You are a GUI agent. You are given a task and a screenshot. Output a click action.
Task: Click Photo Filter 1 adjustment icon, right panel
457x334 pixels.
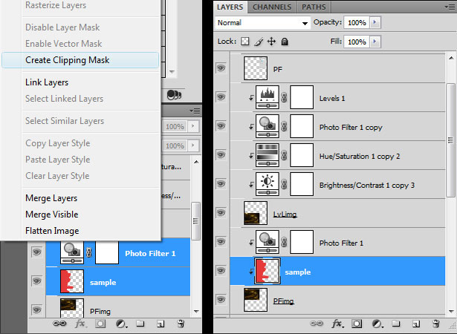tap(268, 242)
